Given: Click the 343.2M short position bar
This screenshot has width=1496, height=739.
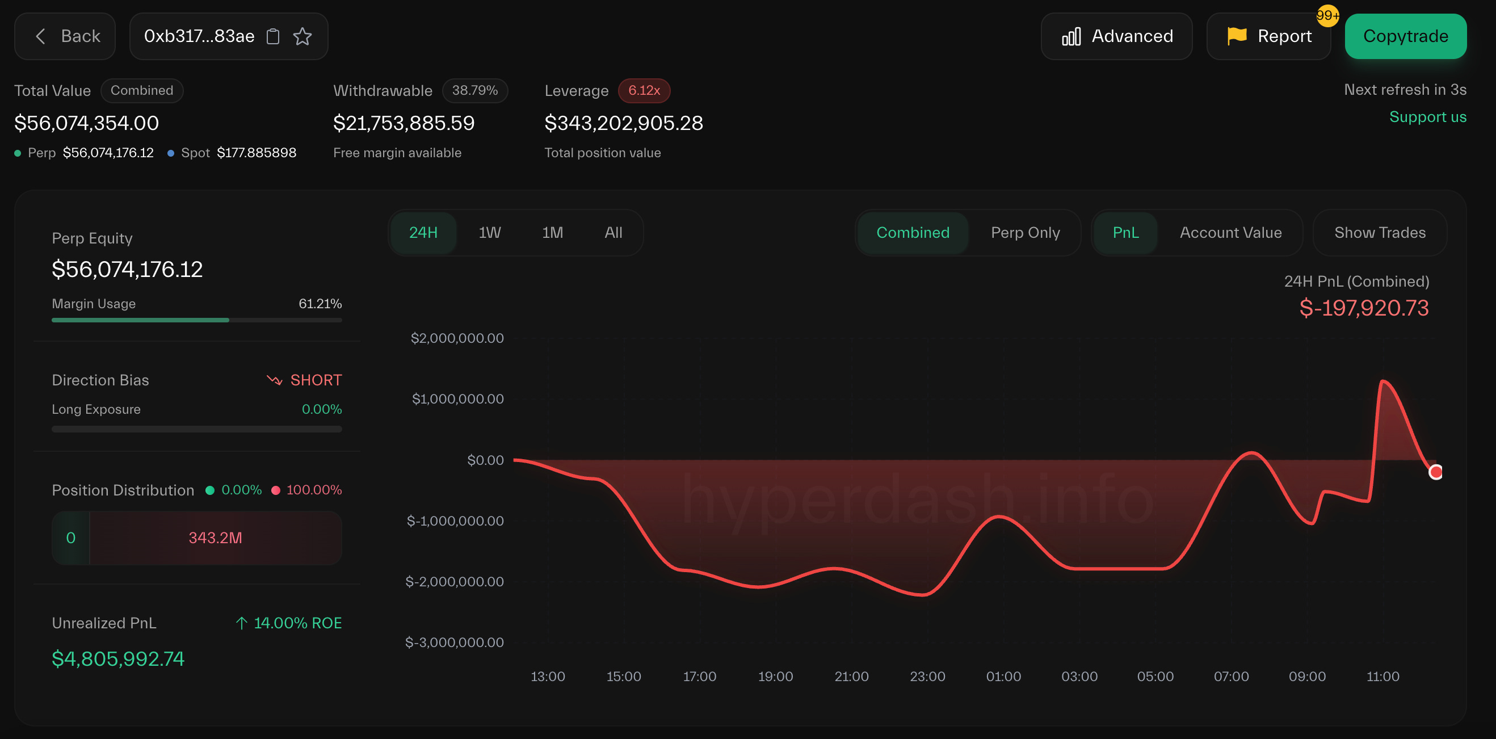Looking at the screenshot, I should [216, 538].
